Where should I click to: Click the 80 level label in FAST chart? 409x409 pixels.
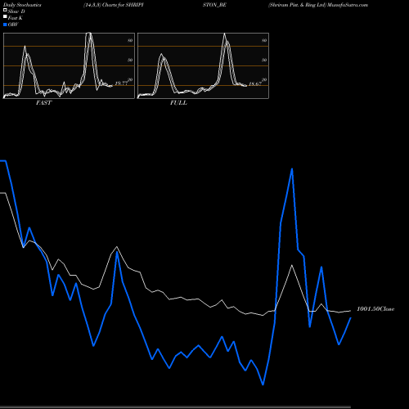(x=130, y=40)
